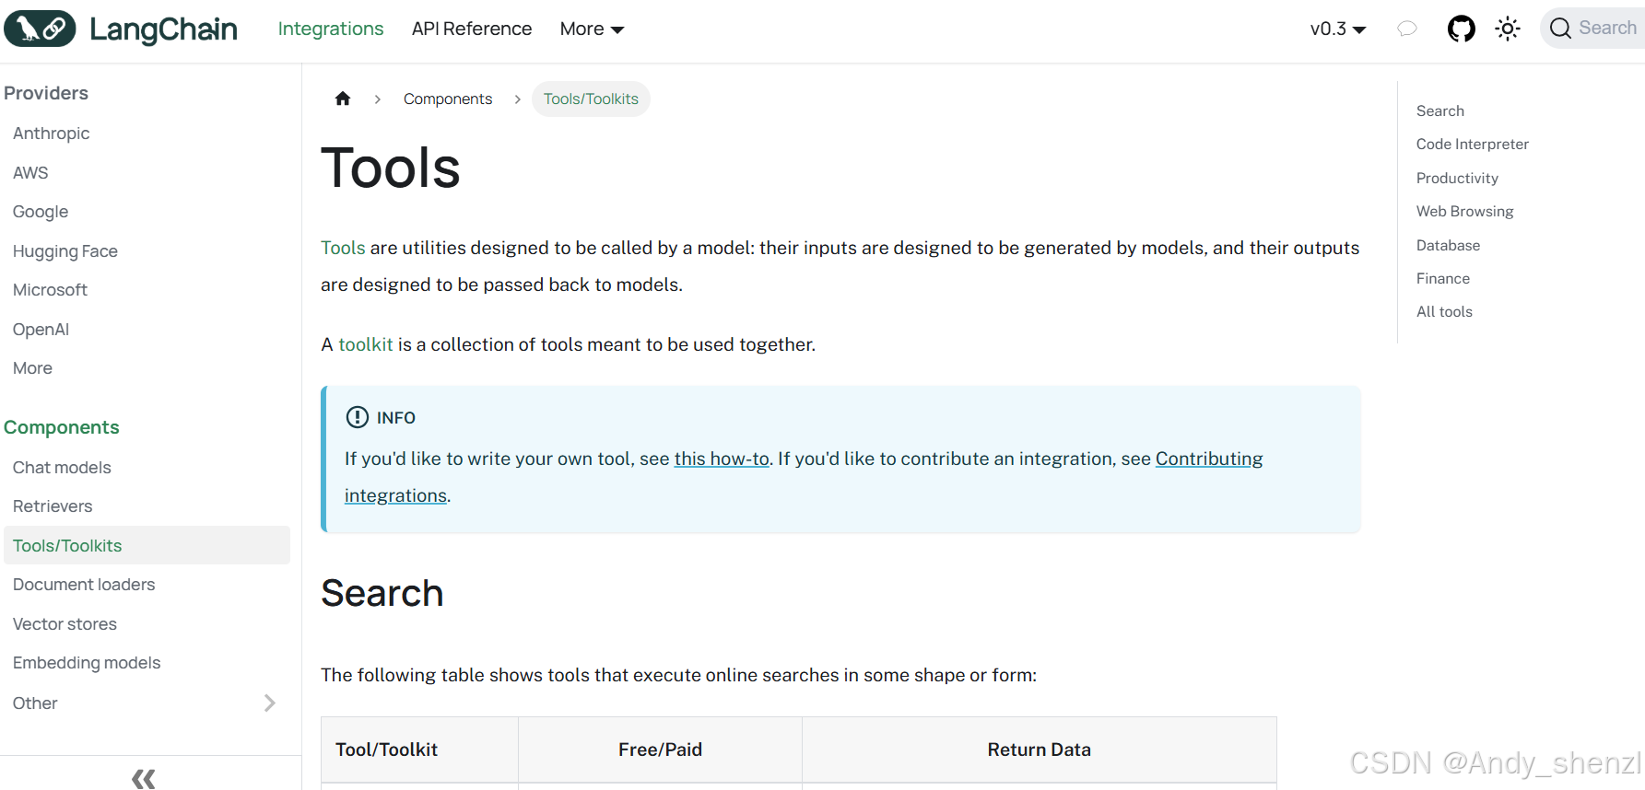
Task: Jump to Finance in table of contents
Action: pyautogui.click(x=1443, y=278)
